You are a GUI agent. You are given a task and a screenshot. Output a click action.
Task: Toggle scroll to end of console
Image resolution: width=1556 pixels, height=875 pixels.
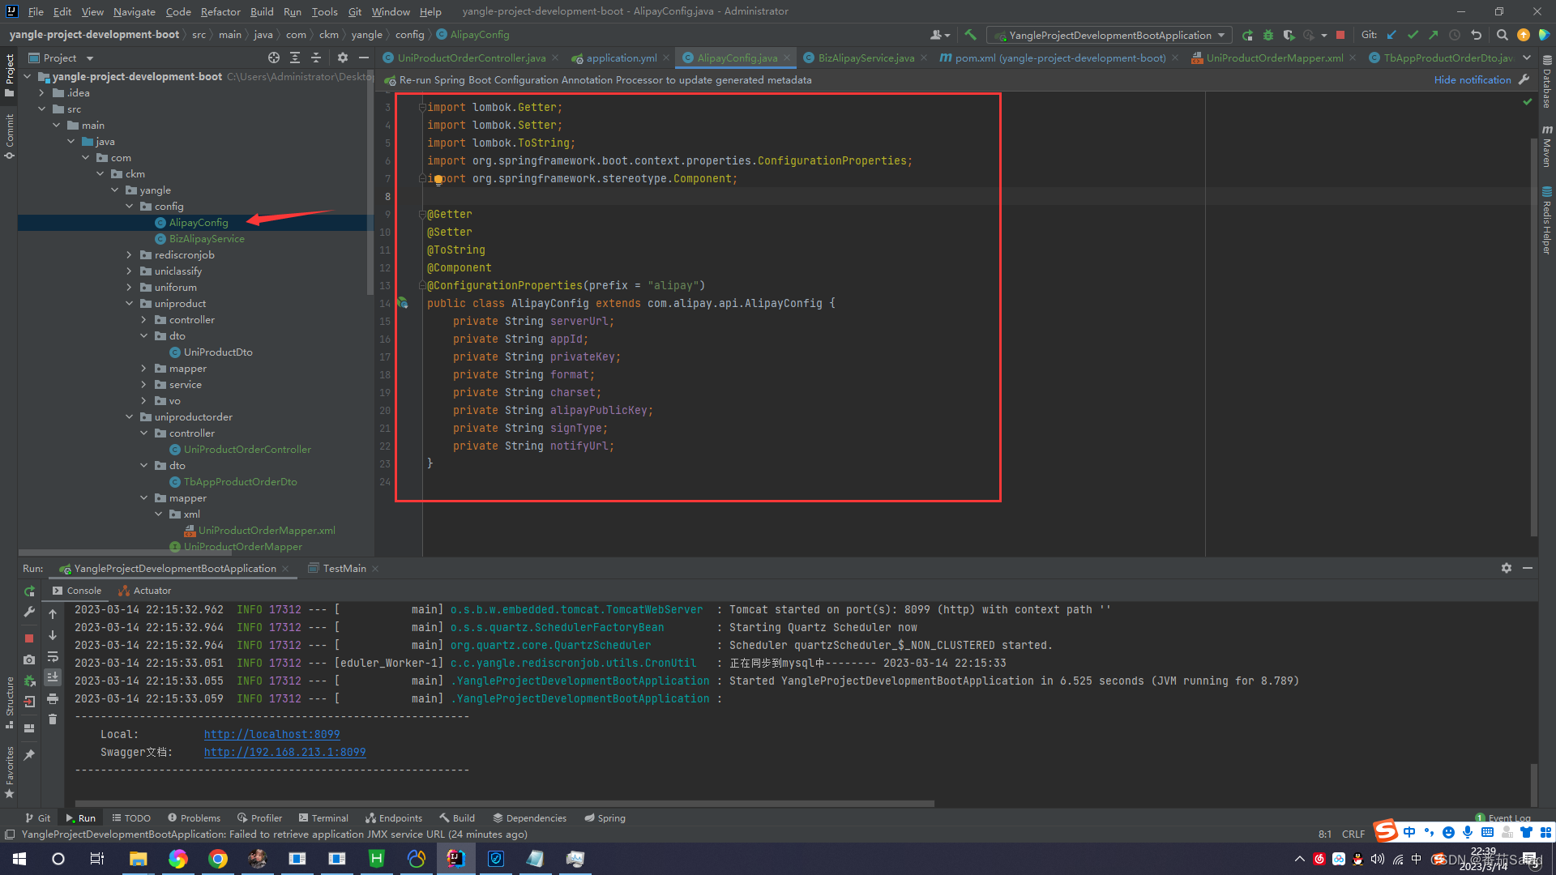point(53,677)
